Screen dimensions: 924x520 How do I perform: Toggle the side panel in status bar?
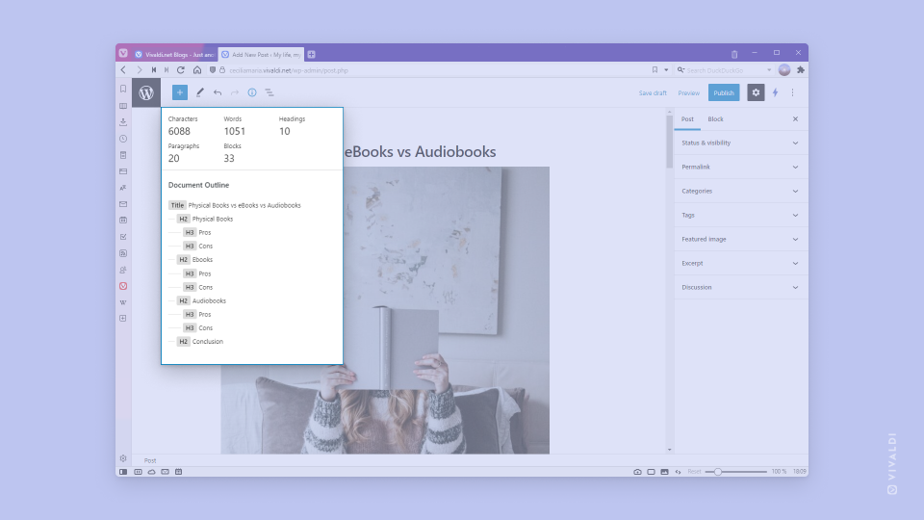pyautogui.click(x=123, y=472)
